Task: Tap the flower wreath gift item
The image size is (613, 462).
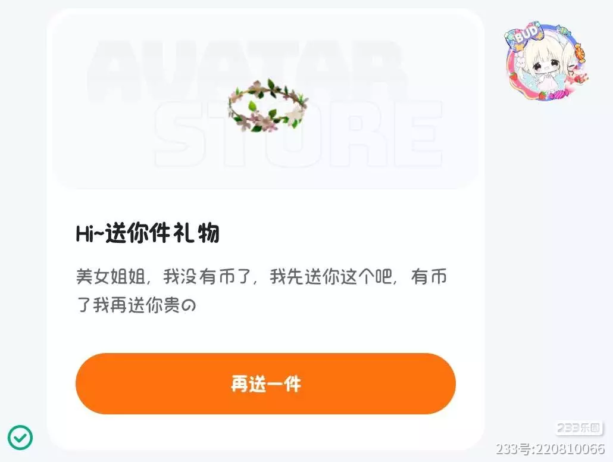Action: pos(268,105)
